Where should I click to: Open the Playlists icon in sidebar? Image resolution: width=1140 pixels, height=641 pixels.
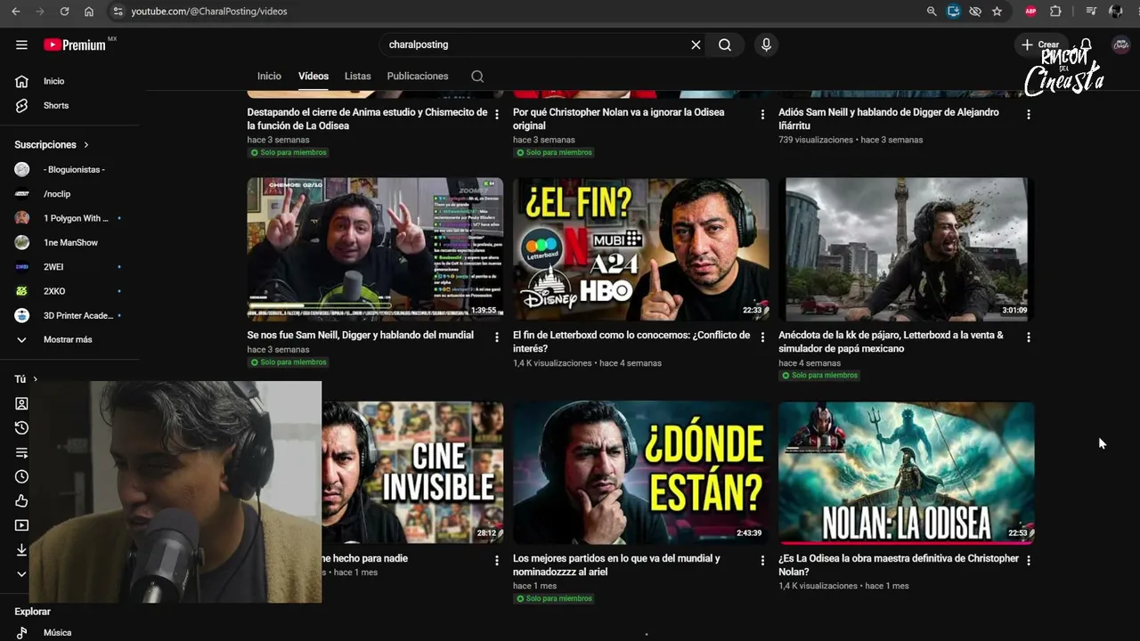click(22, 452)
